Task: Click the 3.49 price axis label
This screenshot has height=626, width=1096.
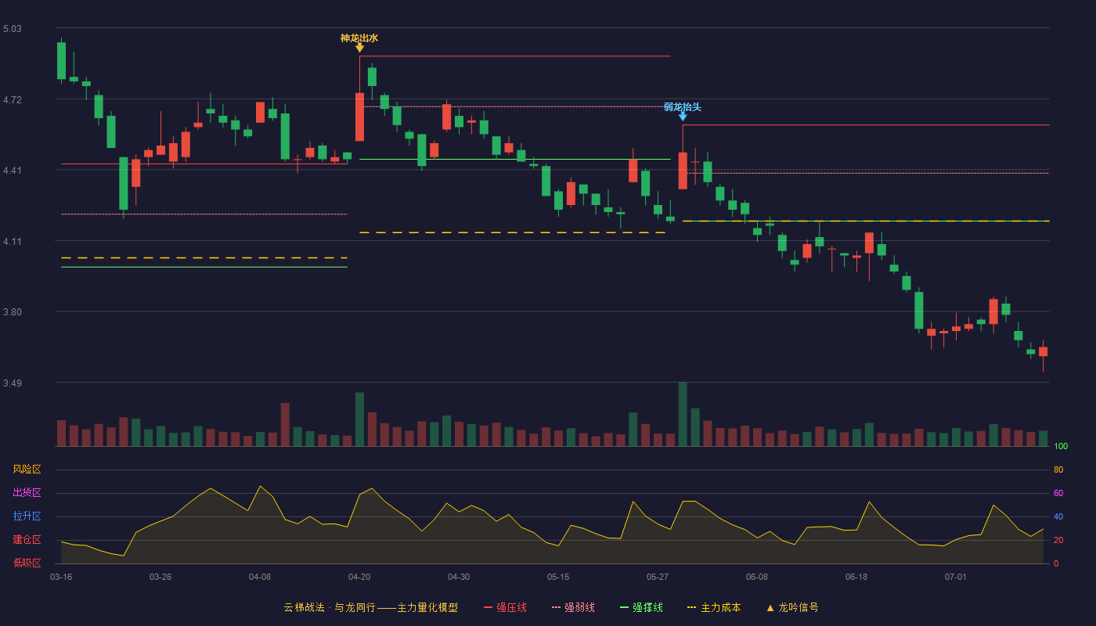Action: tap(13, 383)
